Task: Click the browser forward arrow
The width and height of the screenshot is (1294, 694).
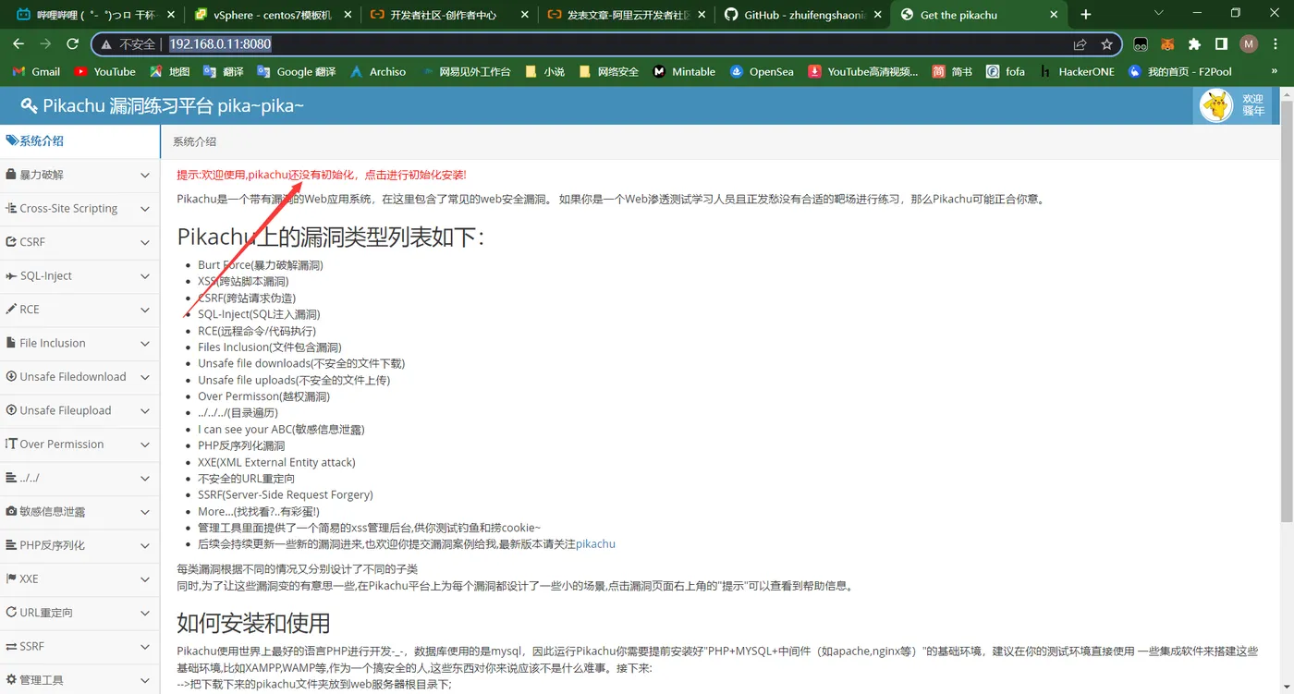Action: point(45,43)
